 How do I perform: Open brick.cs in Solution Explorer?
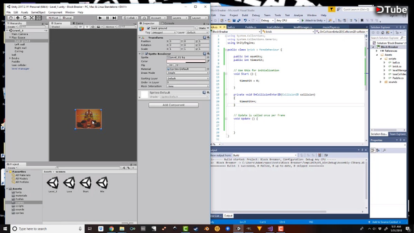click(397, 67)
